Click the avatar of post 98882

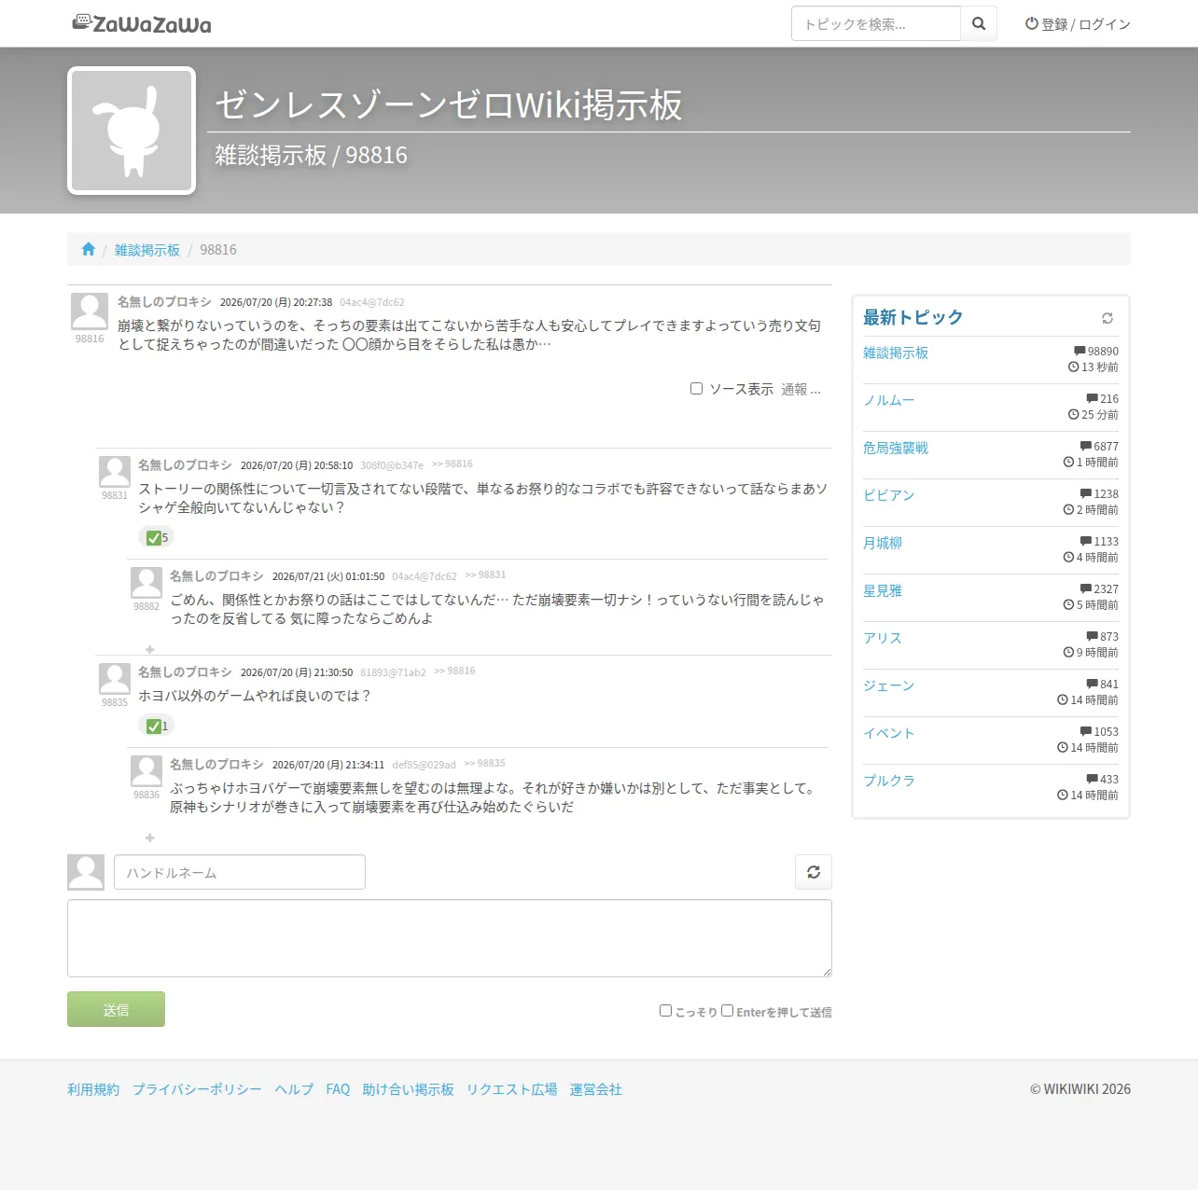tap(146, 583)
